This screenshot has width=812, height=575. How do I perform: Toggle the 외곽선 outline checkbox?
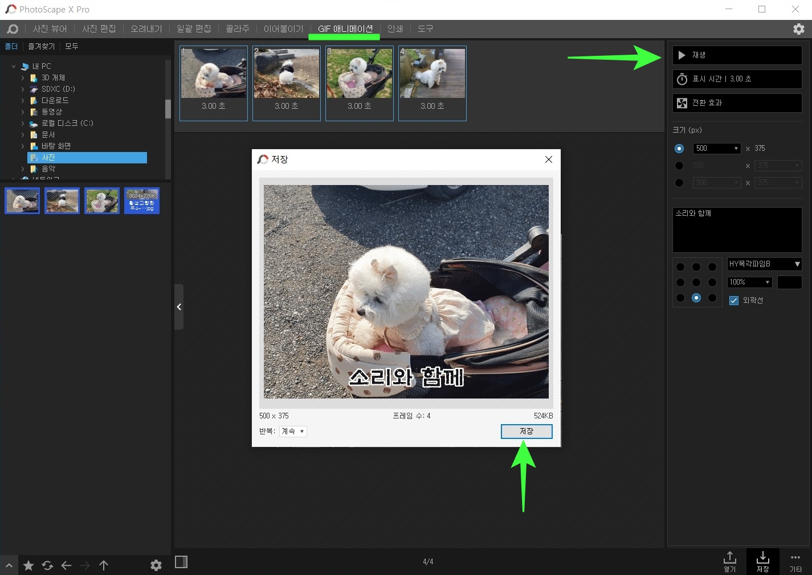pos(734,301)
